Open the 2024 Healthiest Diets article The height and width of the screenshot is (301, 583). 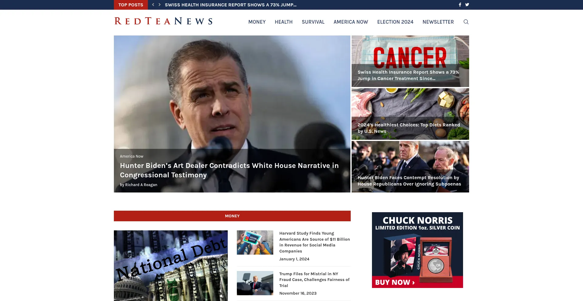tap(409, 128)
